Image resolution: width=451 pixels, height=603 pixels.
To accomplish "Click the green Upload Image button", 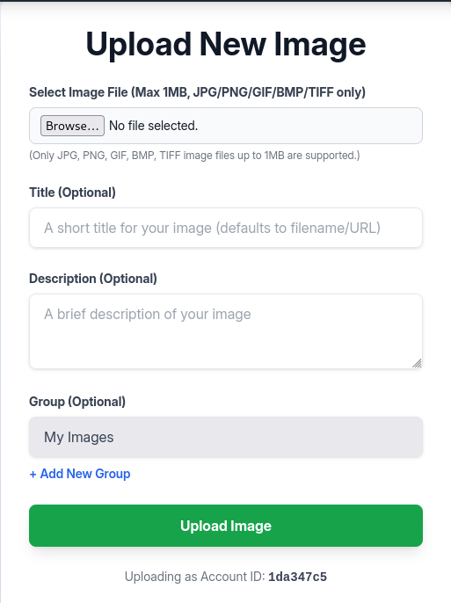I will click(x=226, y=526).
